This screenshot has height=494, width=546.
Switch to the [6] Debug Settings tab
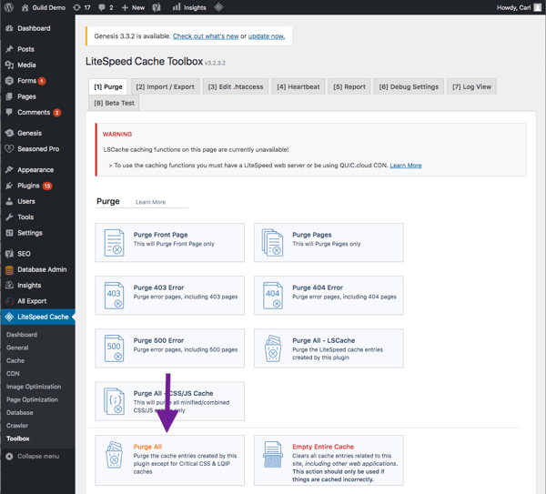click(409, 86)
